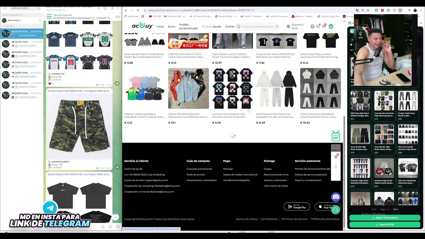The width and height of the screenshot is (425, 239).
Task: Open the floating sidebar cart icon
Action: tap(336, 156)
